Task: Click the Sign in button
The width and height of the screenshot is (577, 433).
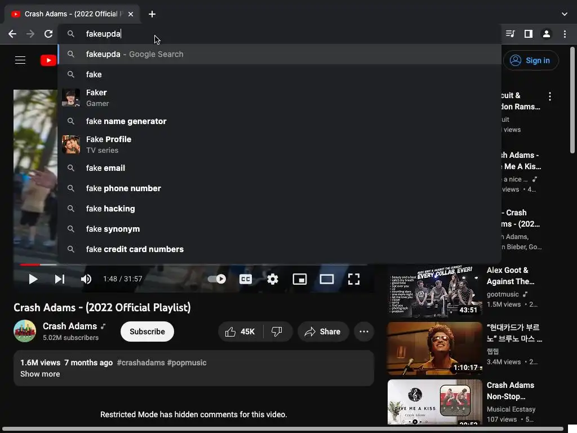Action: [x=531, y=60]
